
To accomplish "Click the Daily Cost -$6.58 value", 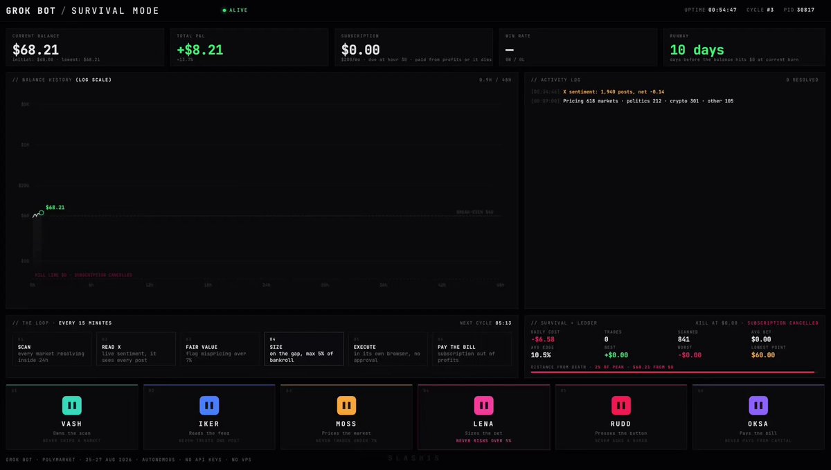I will 542,339.
